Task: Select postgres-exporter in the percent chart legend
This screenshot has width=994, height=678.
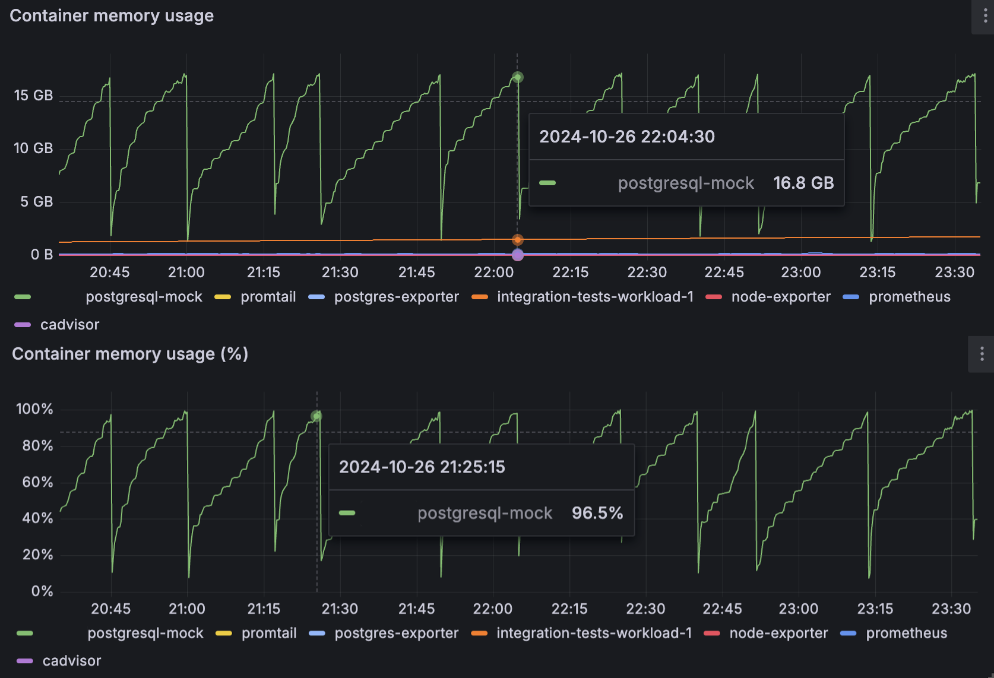Action: point(396,633)
